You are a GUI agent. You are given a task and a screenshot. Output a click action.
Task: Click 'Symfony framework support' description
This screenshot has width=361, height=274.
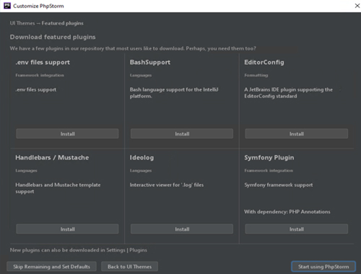(278, 185)
